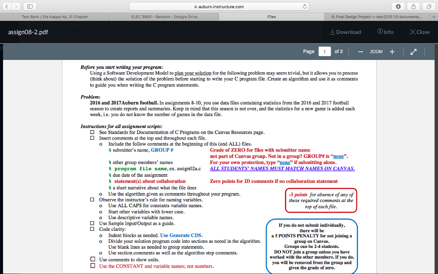
Task: Select the Files tab
Action: tap(272, 17)
